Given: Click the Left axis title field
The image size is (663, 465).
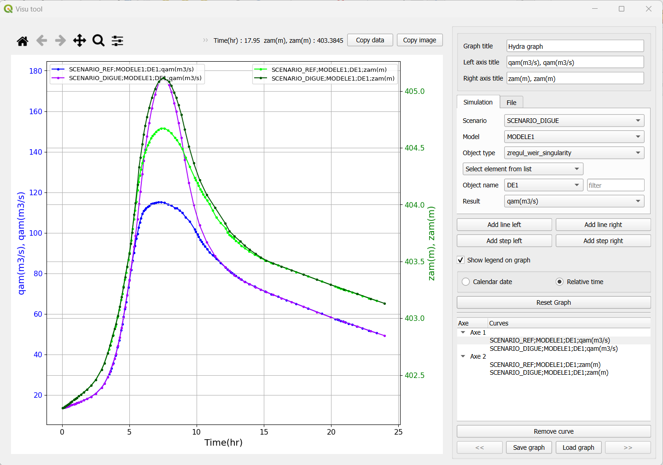Looking at the screenshot, I should [575, 62].
